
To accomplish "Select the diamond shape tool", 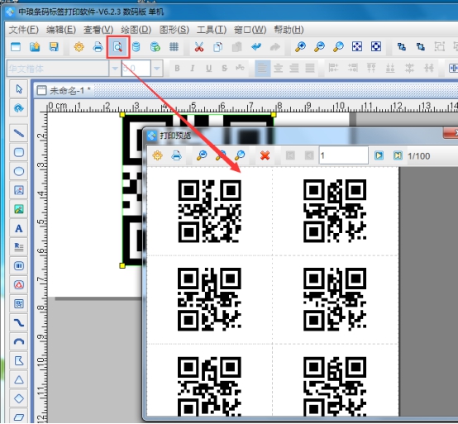I will (x=19, y=398).
